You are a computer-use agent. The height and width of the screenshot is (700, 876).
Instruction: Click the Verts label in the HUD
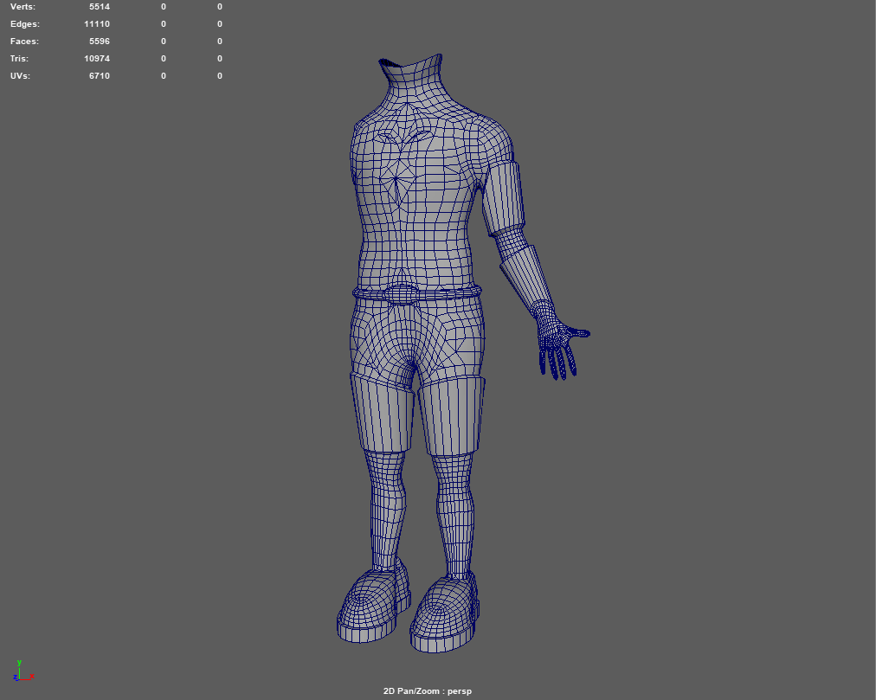(x=23, y=7)
